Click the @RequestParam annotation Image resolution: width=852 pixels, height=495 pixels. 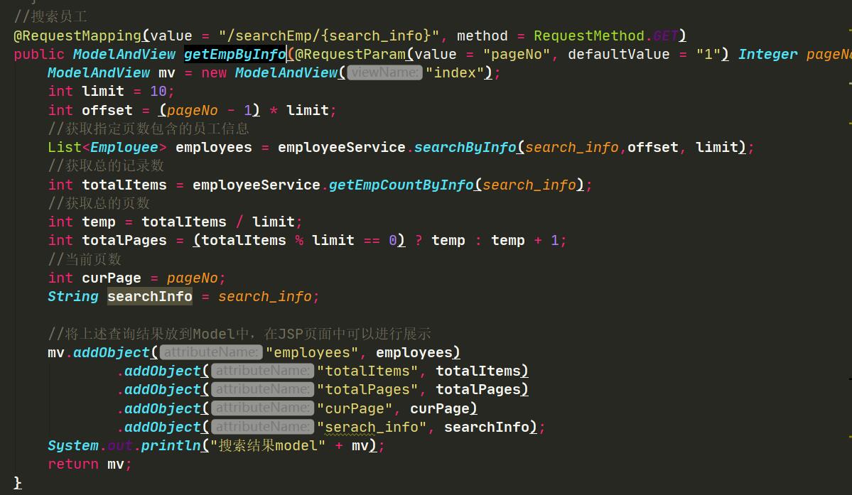[350, 54]
